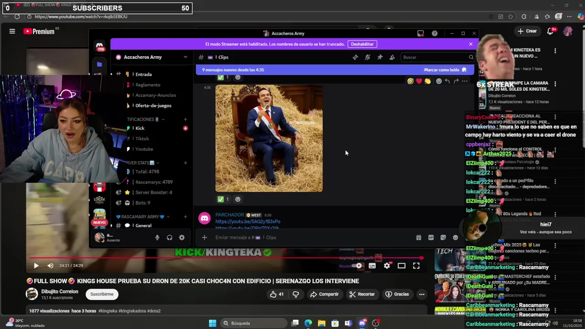The height and width of the screenshot is (329, 585).
Task: Open Discord help question mark icon
Action: tap(435, 33)
